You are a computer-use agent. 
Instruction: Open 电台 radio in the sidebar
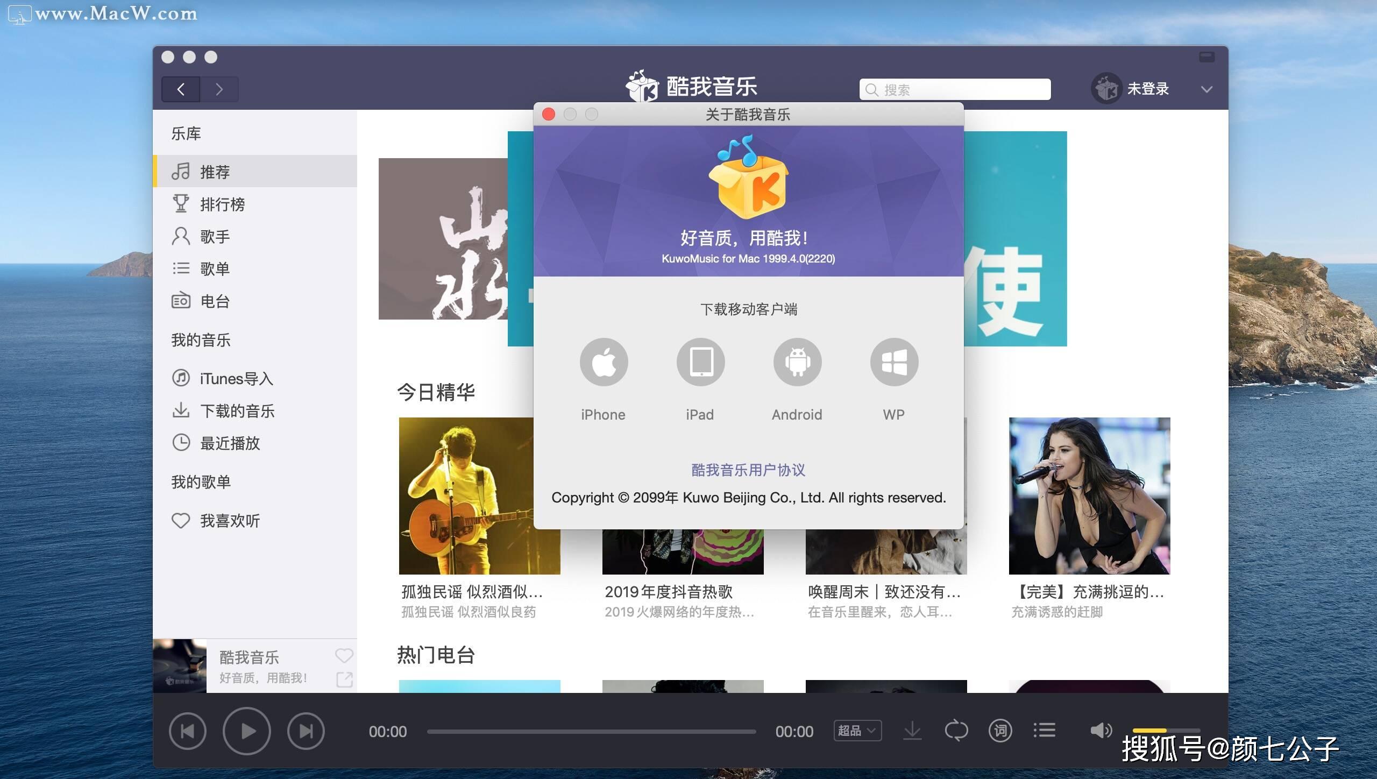coord(255,301)
